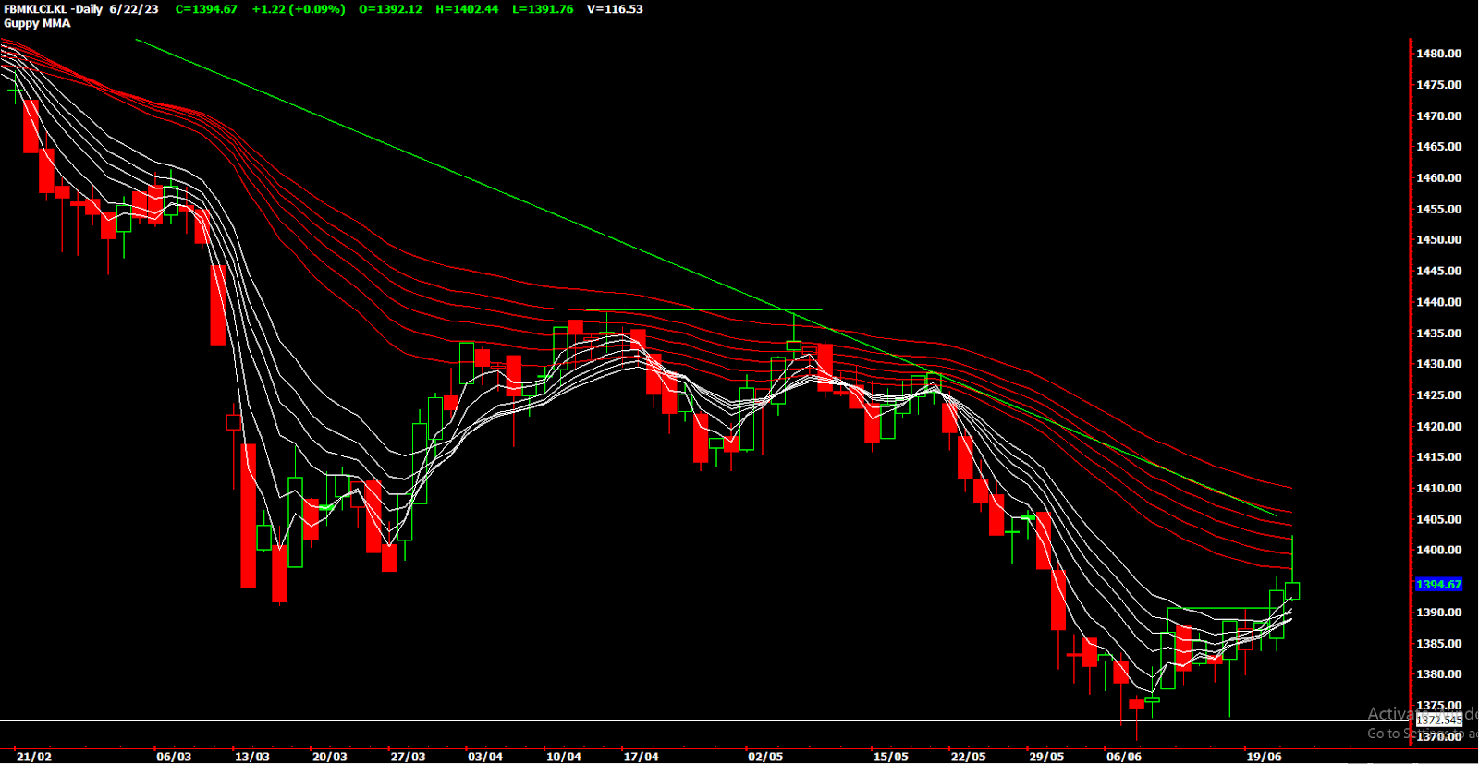Screen dimensions: 1479x764
Task: Click the 1430.00 price axis label
Action: 1439,364
